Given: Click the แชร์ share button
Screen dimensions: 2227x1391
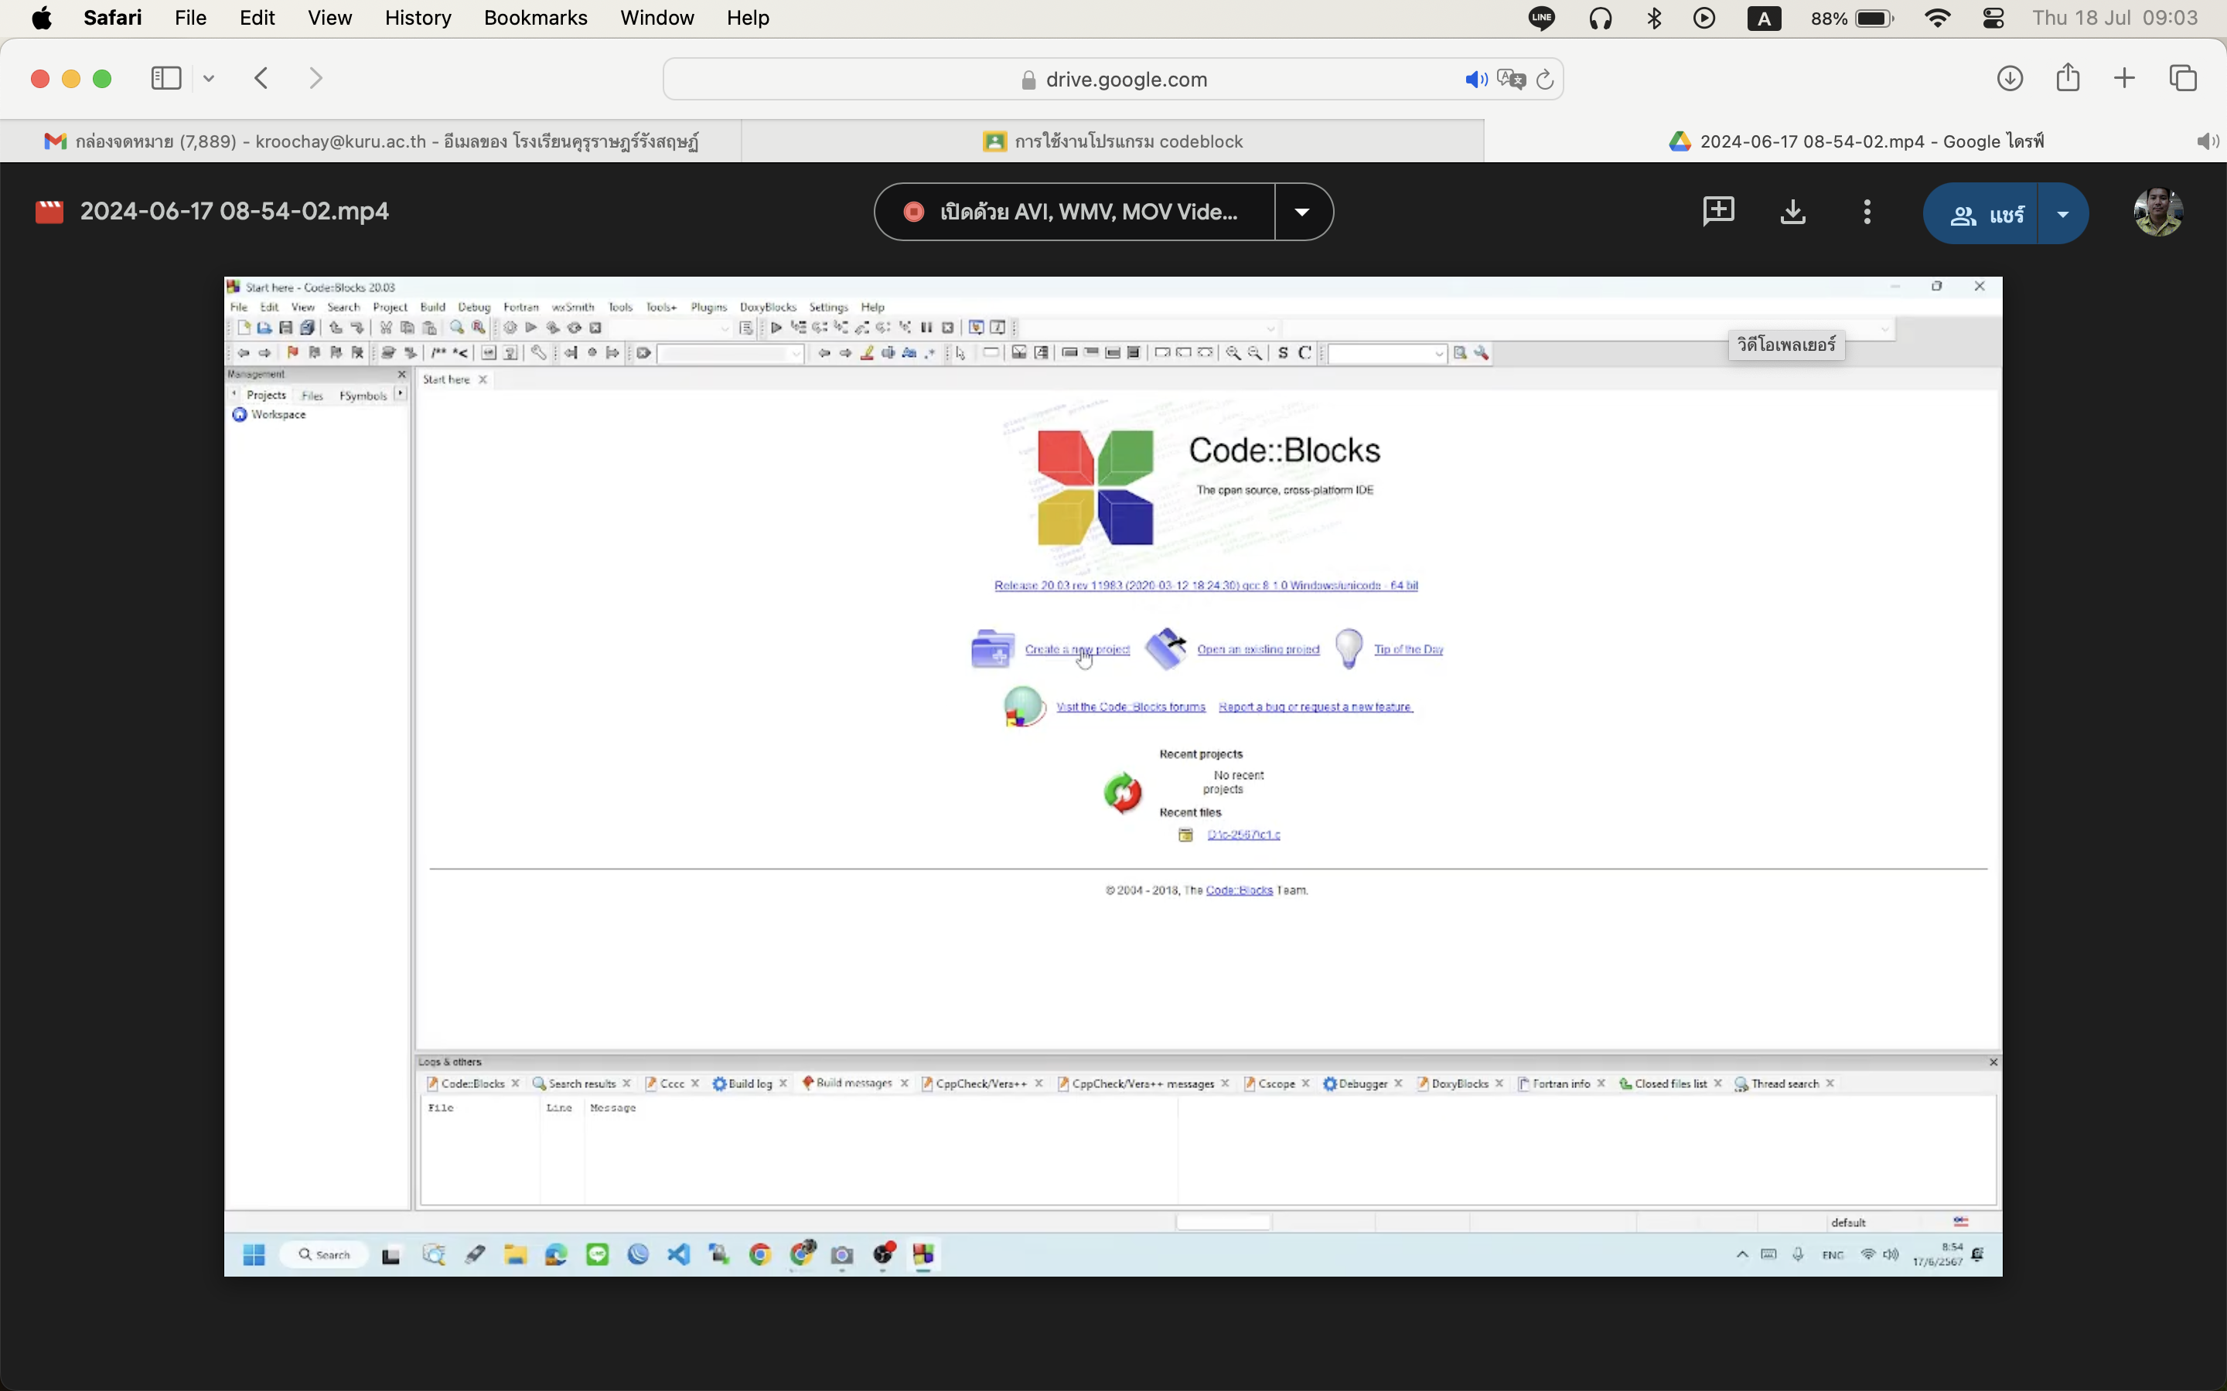Looking at the screenshot, I should pyautogui.click(x=1983, y=214).
